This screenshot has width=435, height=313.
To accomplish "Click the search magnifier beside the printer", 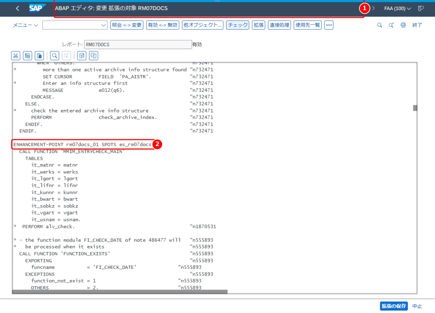I will tap(379, 25).
